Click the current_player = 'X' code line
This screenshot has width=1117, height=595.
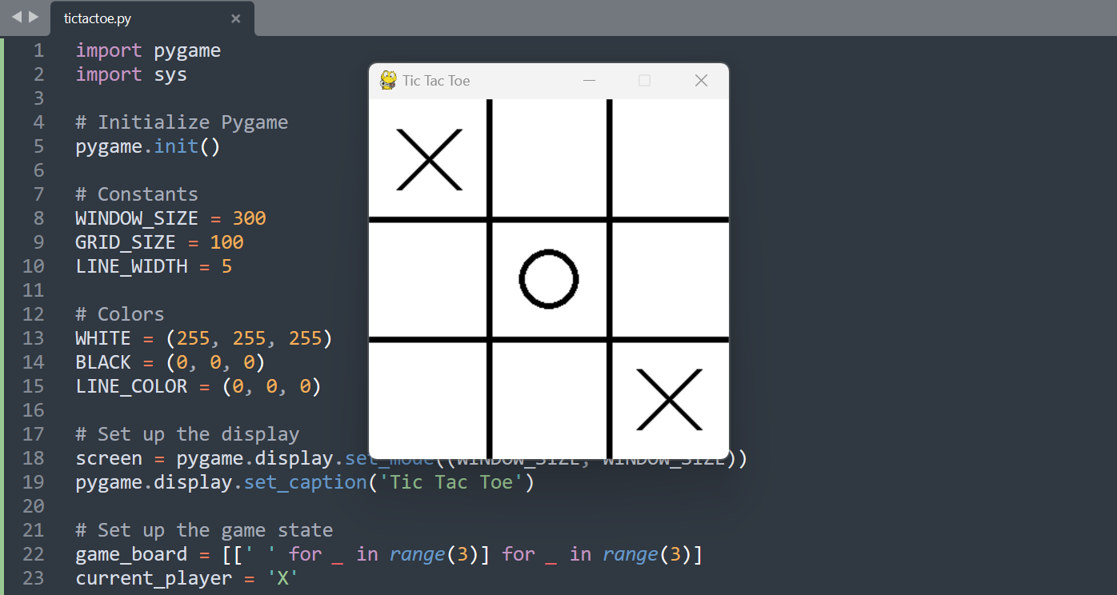pos(186,578)
